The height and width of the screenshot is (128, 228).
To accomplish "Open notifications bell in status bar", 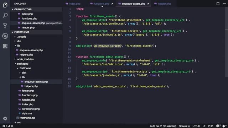I will pos(224,126).
